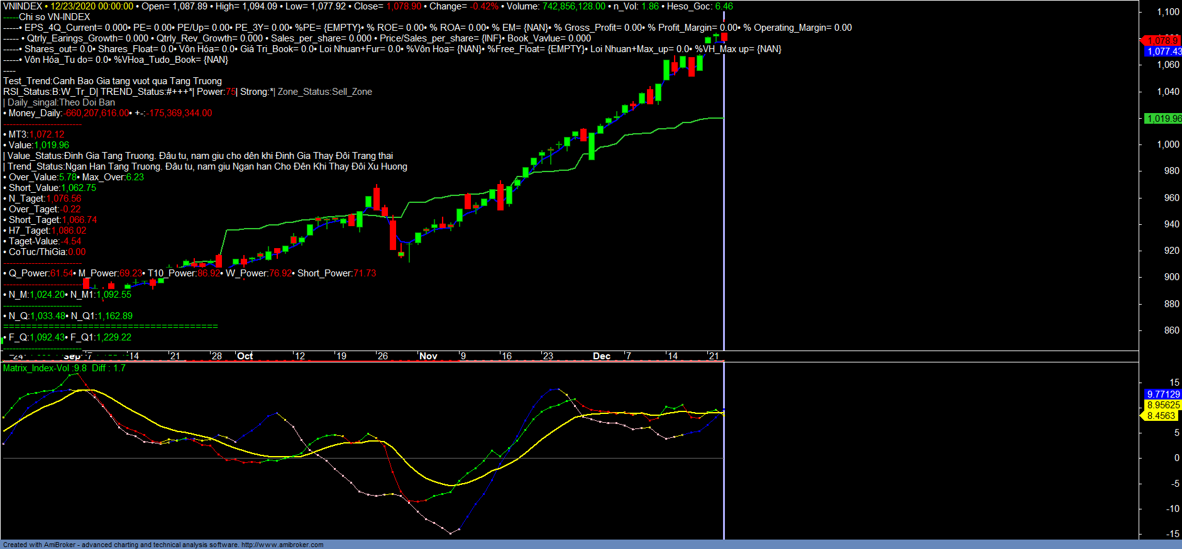
Task: Click the yellow 8.4563 indicator tag
Action: pos(1161,416)
